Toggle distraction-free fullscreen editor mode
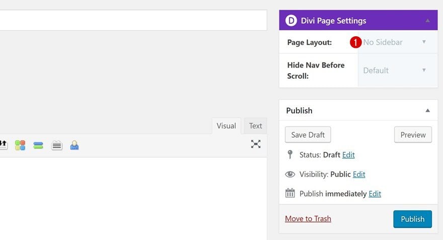 (256, 144)
